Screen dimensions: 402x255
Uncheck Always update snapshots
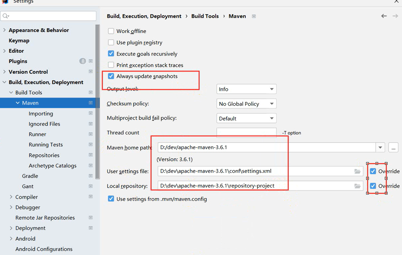[x=111, y=76]
